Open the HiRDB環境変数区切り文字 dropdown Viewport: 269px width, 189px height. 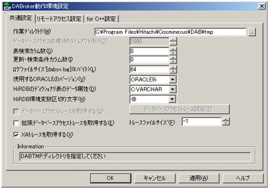pos(172,99)
